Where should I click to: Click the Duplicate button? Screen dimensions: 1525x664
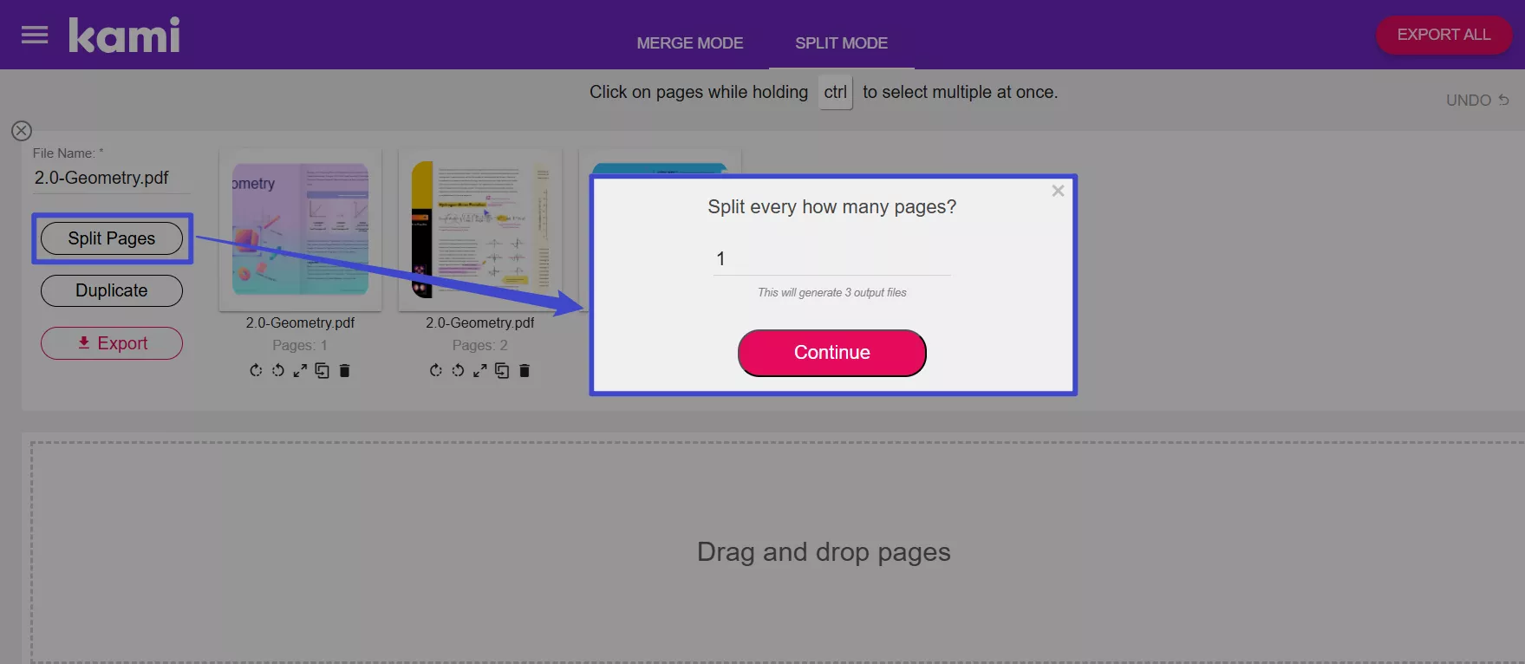[112, 290]
